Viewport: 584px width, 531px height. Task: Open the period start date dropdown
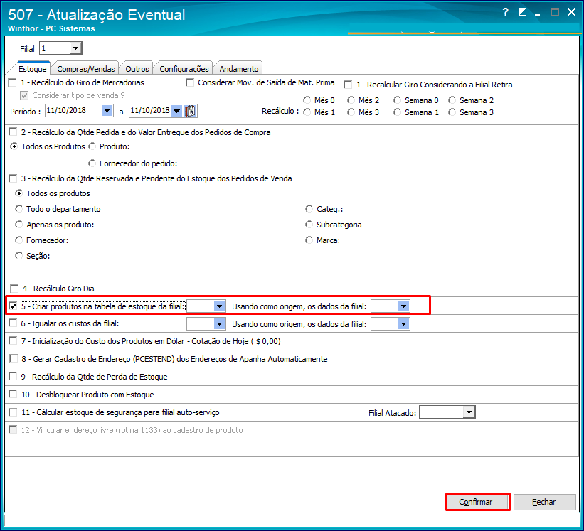(x=107, y=111)
